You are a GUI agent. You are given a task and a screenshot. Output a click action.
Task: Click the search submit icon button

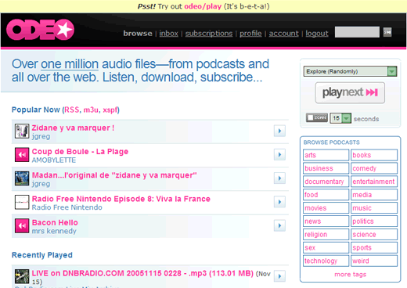[x=387, y=32]
